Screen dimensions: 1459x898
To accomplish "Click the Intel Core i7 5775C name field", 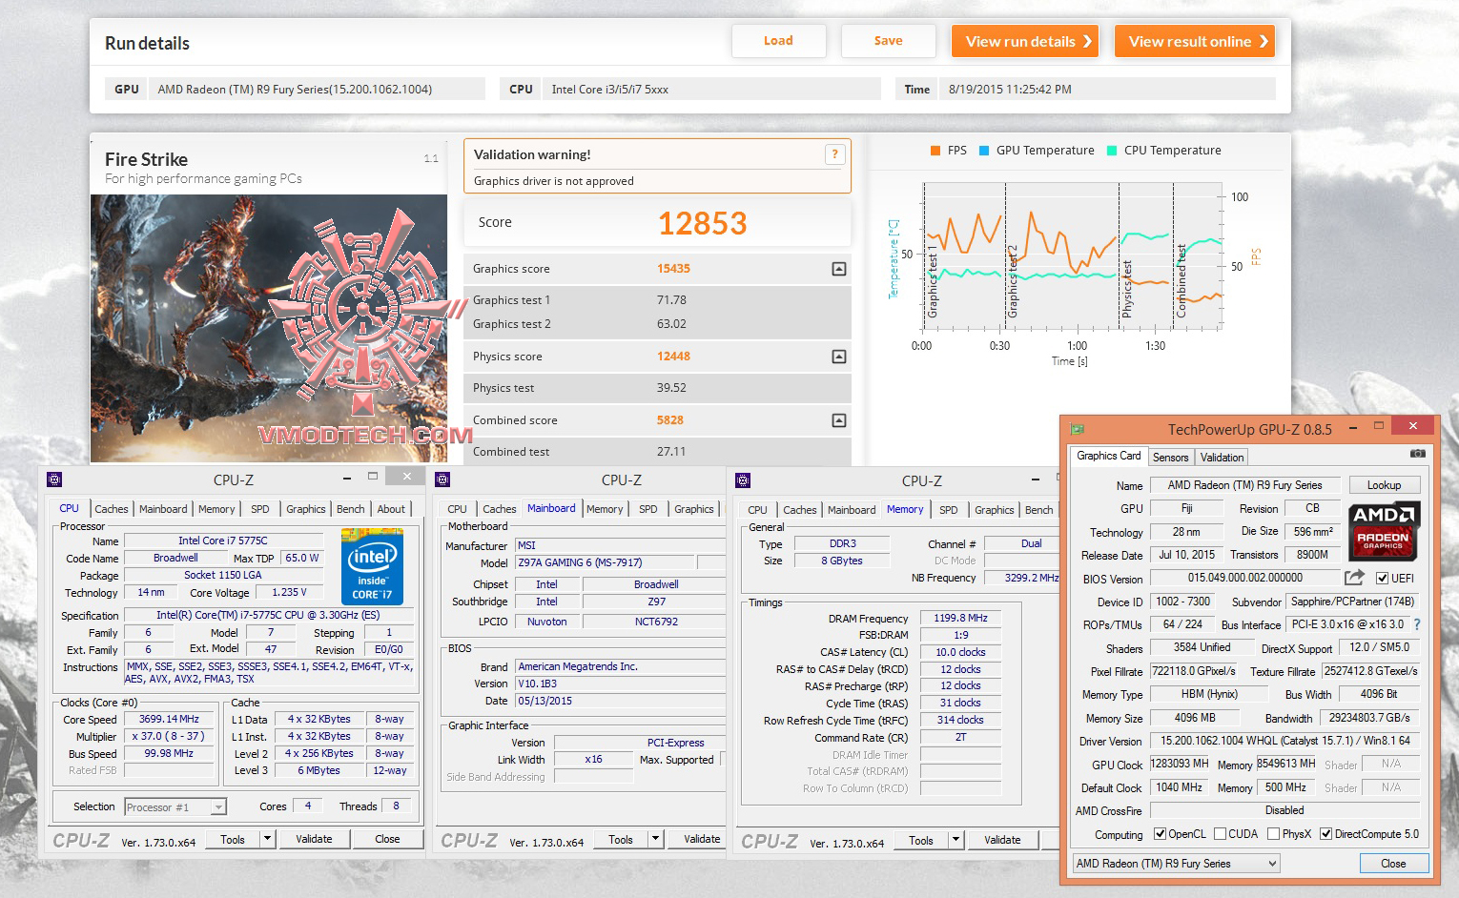I will [x=223, y=541].
